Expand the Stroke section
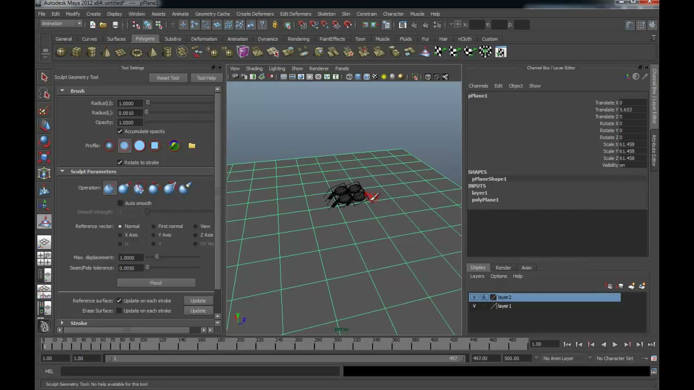 point(62,323)
